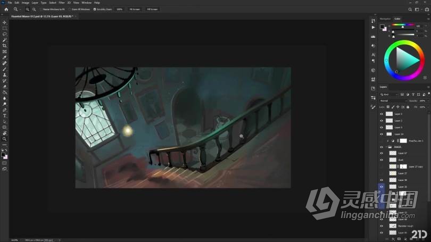Open the Image menu
Image resolution: width=431 pixels, height=242 pixels.
click(26, 3)
